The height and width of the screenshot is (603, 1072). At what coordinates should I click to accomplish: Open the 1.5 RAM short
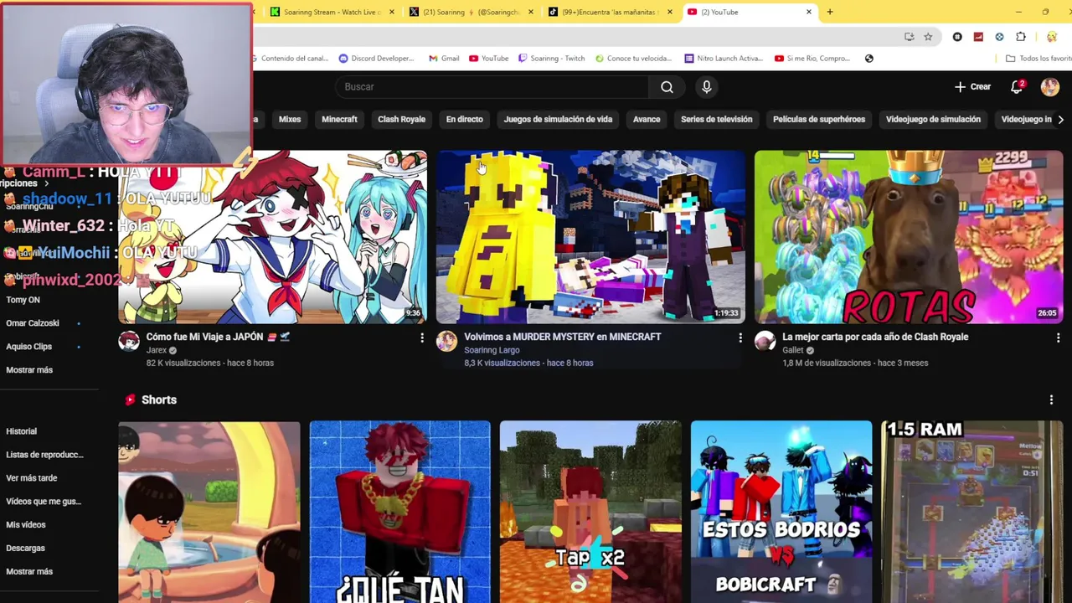click(972, 512)
